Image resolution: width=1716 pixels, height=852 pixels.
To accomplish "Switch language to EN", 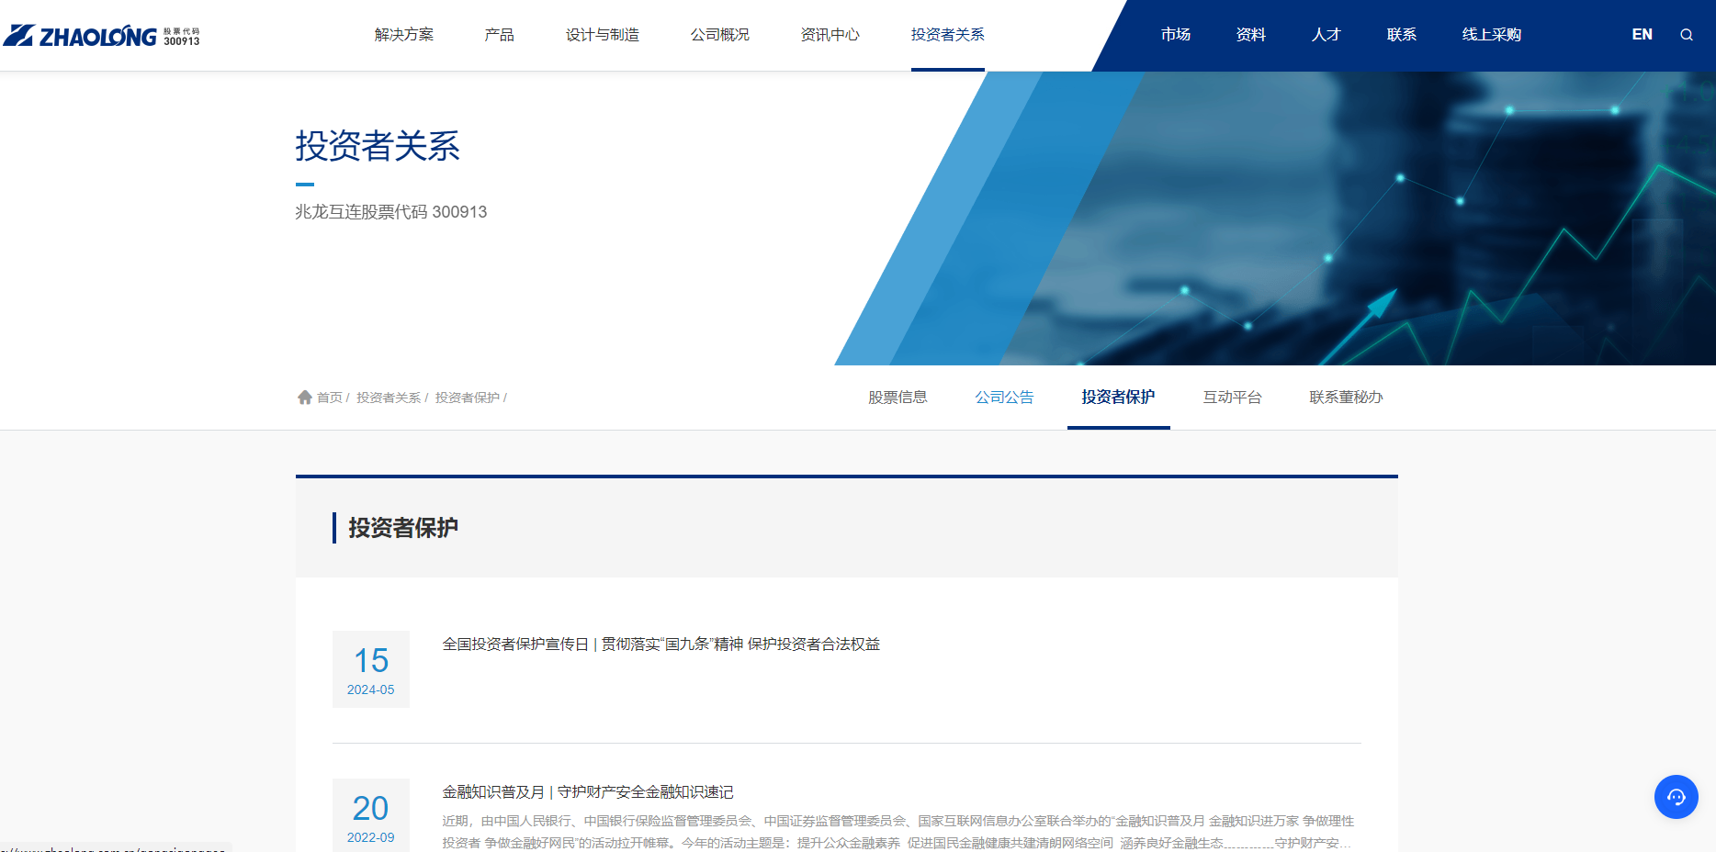I will (1642, 35).
